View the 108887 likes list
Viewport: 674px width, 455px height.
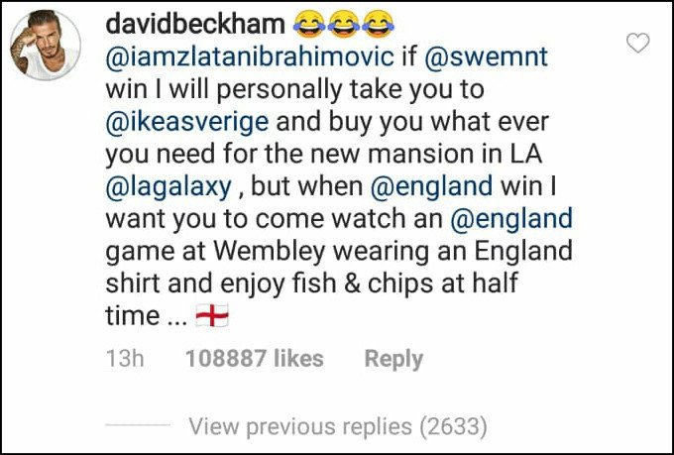click(254, 359)
